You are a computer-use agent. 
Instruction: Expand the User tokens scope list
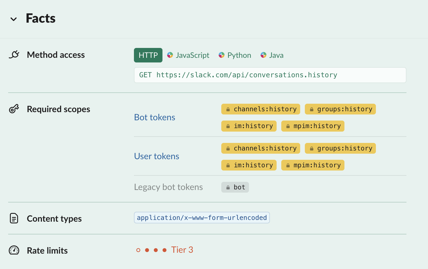click(156, 156)
